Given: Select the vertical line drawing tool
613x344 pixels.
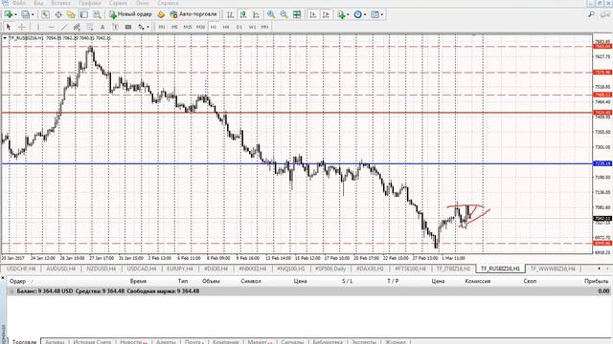Looking at the screenshot, I should 38,27.
